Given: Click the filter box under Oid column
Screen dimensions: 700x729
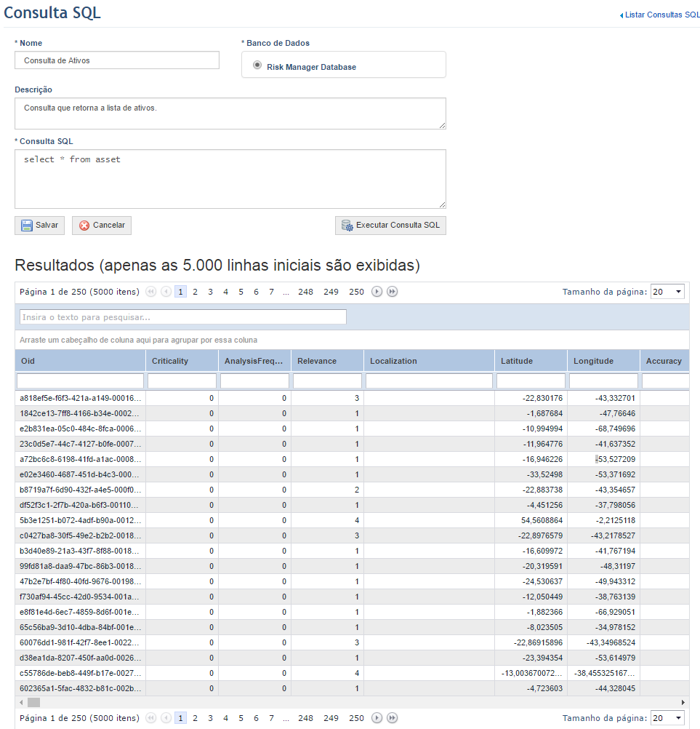Looking at the screenshot, I should click(81, 381).
